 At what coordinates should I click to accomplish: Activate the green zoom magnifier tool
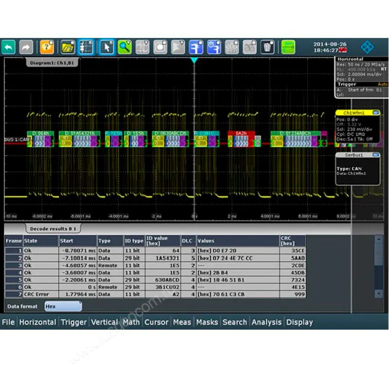click(x=125, y=47)
